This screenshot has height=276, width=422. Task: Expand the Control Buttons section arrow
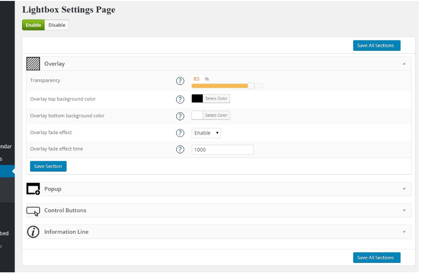(x=404, y=210)
